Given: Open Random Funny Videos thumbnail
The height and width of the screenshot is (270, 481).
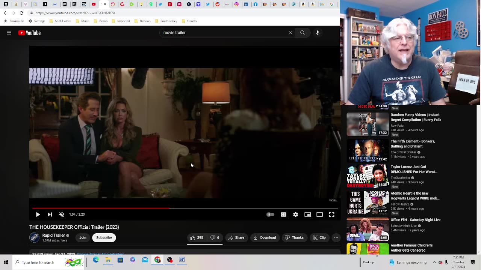Looking at the screenshot, I should click(x=368, y=124).
